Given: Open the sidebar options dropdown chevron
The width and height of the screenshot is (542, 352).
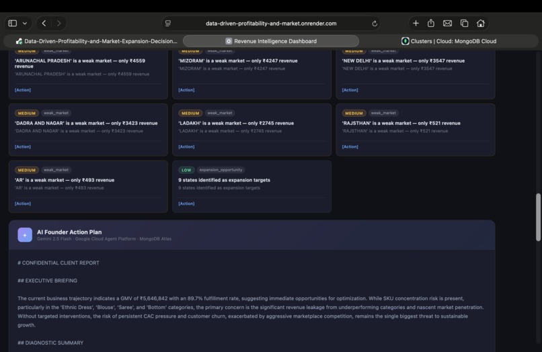Looking at the screenshot, I should [25, 24].
